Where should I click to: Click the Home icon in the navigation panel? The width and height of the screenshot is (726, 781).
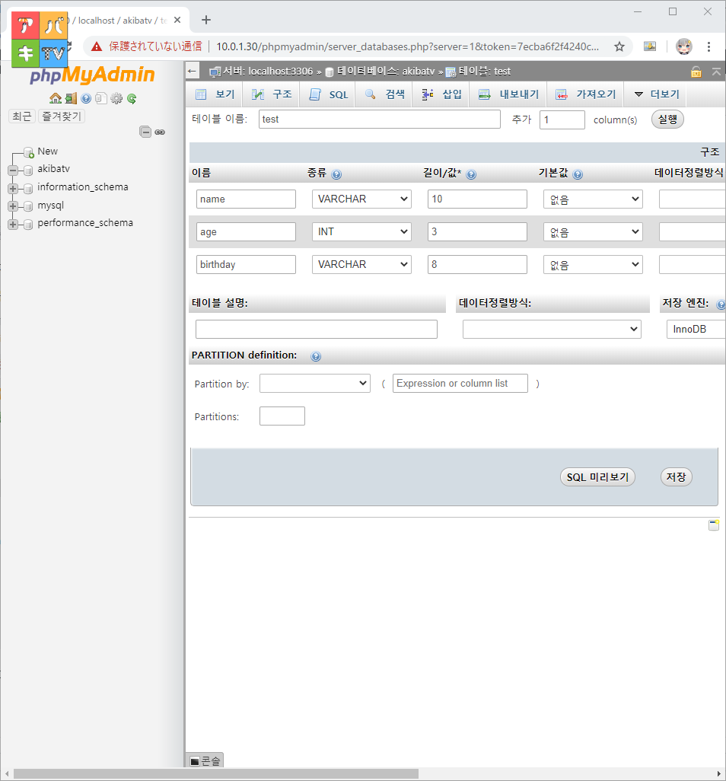[56, 98]
